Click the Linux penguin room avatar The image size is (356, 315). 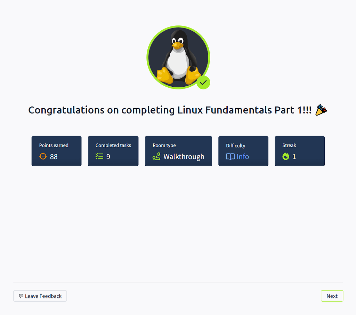coord(178,57)
